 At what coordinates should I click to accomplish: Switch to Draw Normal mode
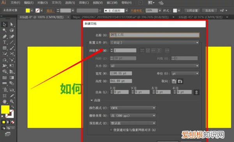[x=4, y=128]
